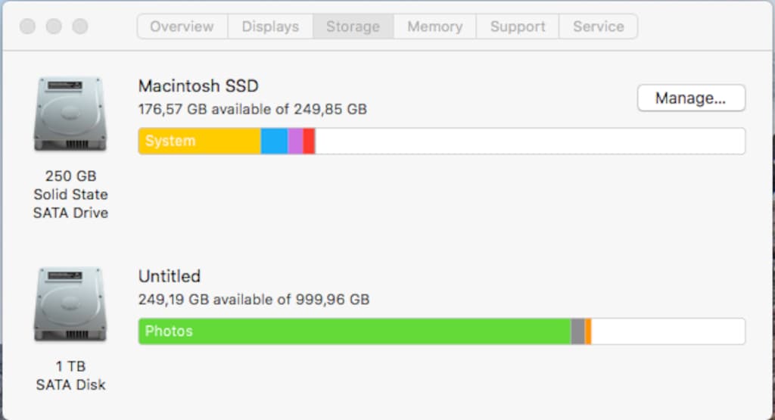Open the Displays tab
775x420 pixels.
270,26
